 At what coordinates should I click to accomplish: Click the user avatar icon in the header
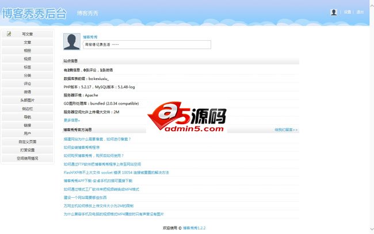334,12
